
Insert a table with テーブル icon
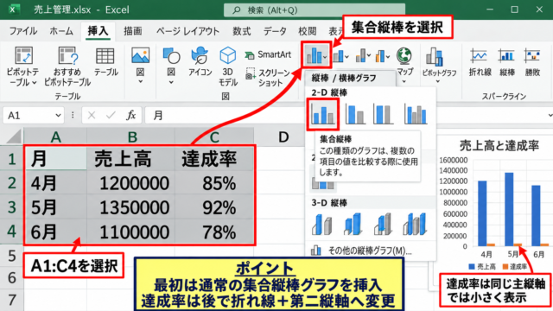click(x=105, y=61)
